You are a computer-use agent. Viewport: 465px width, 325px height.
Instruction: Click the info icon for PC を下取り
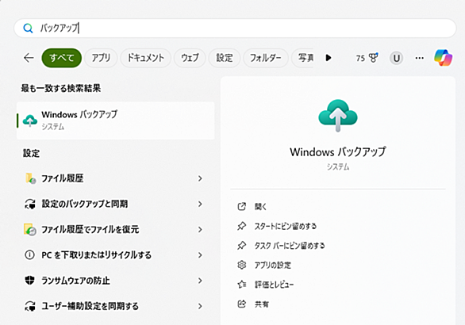click(x=29, y=254)
